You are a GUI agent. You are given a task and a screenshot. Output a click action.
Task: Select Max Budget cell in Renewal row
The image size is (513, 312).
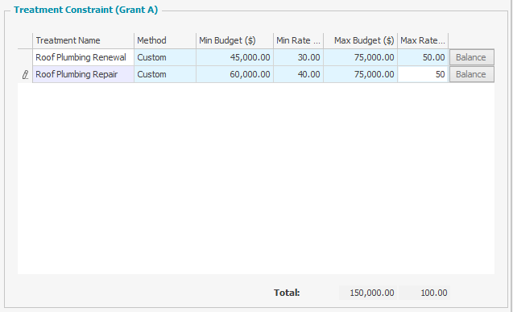pyautogui.click(x=361, y=57)
